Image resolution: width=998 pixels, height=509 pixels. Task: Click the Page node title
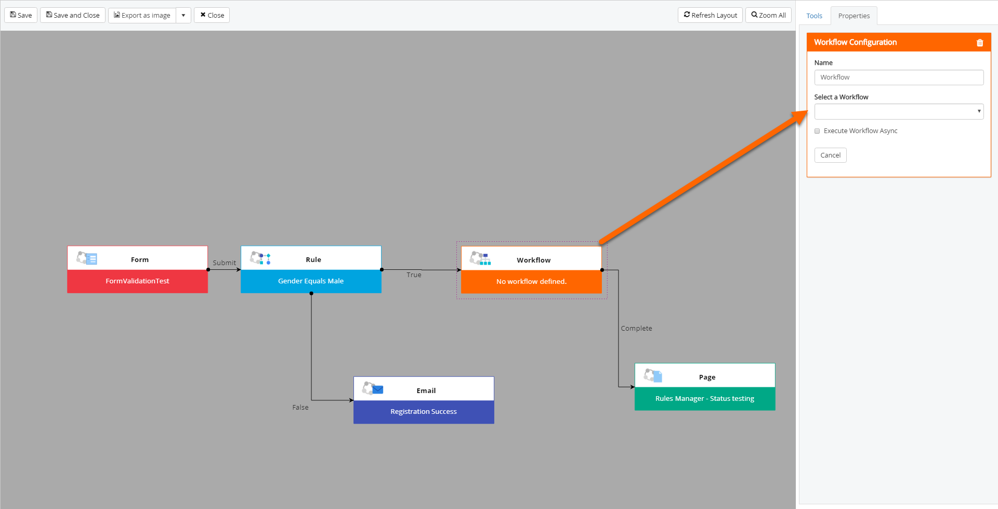point(707,377)
